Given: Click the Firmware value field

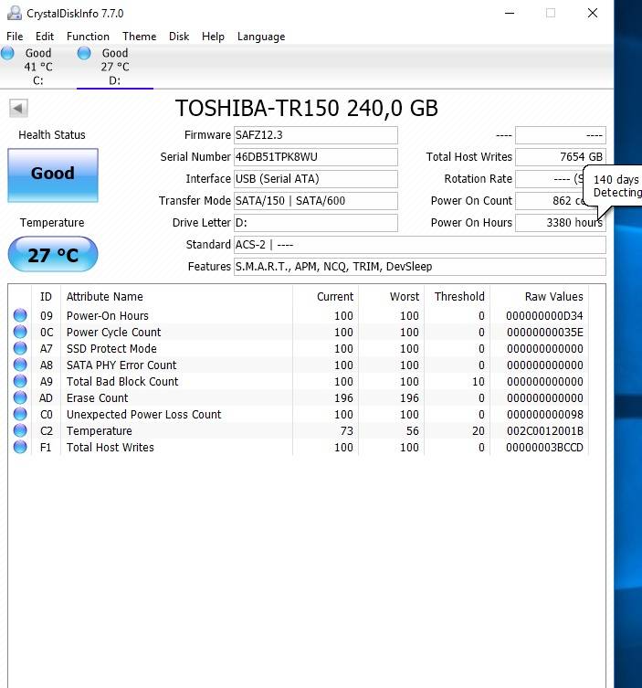Looking at the screenshot, I should (315, 135).
